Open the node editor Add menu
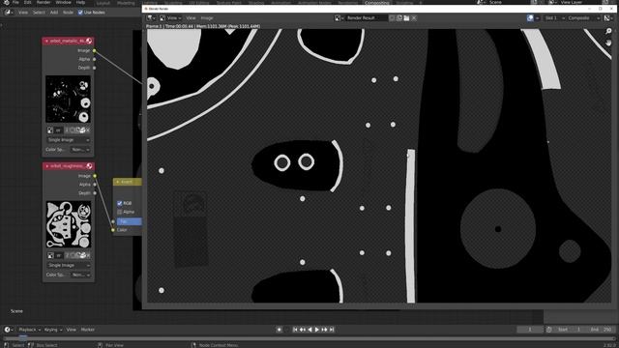The height and width of the screenshot is (348, 619). point(54,13)
